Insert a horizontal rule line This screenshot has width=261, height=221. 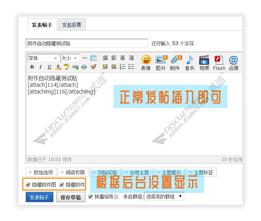(x=85, y=58)
